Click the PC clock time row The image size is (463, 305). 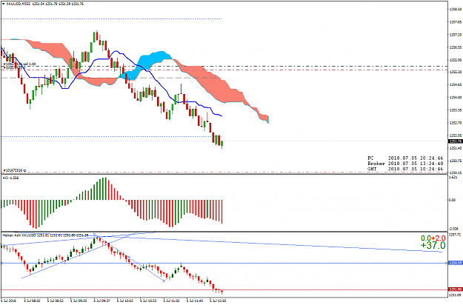tap(405, 158)
